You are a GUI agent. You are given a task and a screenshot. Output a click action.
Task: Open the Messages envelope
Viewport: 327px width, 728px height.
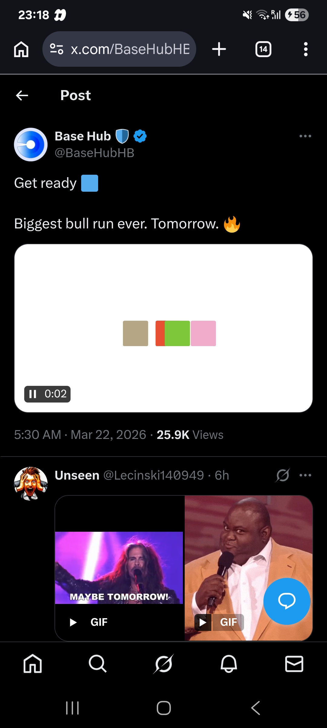pyautogui.click(x=294, y=664)
